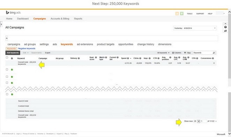
Task: Show Impr. column help tooltip
Action: (x=150, y=58)
